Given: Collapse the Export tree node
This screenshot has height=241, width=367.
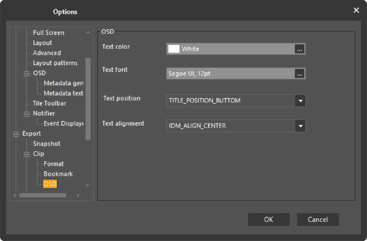Looking at the screenshot, I should pyautogui.click(x=16, y=134).
